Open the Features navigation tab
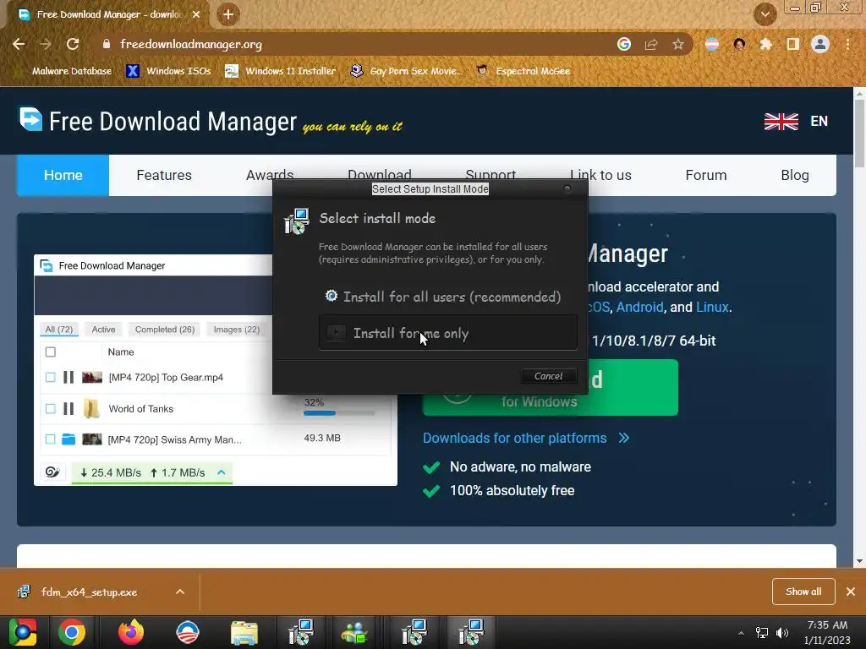The height and width of the screenshot is (649, 866). coord(164,175)
